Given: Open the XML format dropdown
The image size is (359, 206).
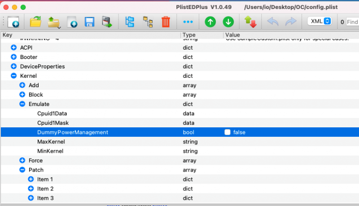Looking at the screenshot, I should 320,21.
